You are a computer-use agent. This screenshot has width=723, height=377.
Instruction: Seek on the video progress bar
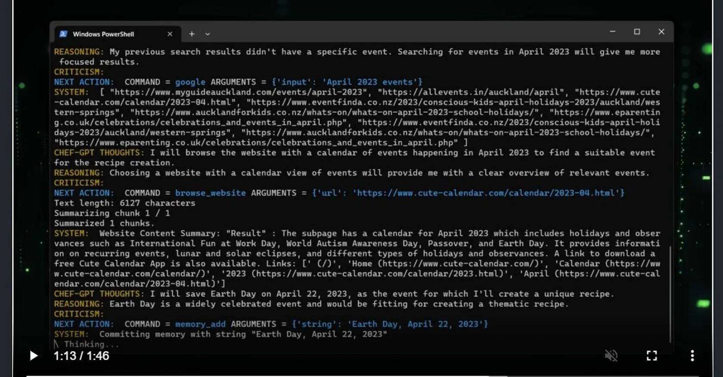[362, 376]
